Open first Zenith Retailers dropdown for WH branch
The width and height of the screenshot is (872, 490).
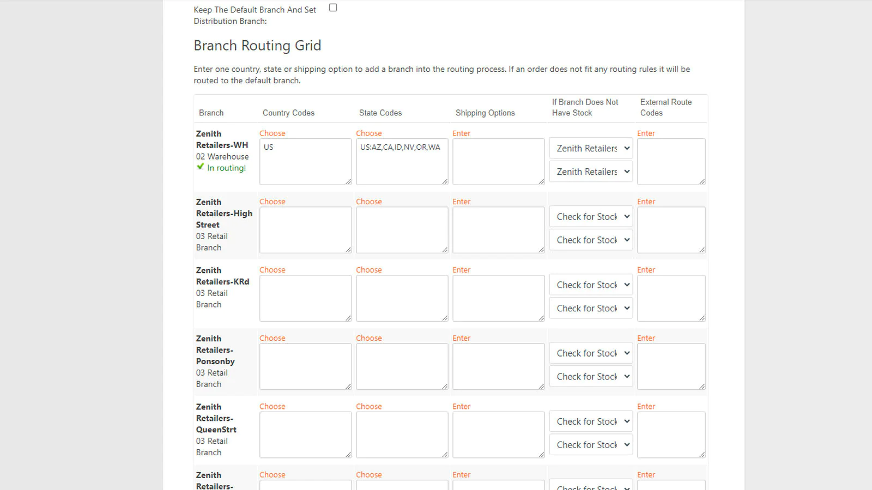[x=591, y=149]
